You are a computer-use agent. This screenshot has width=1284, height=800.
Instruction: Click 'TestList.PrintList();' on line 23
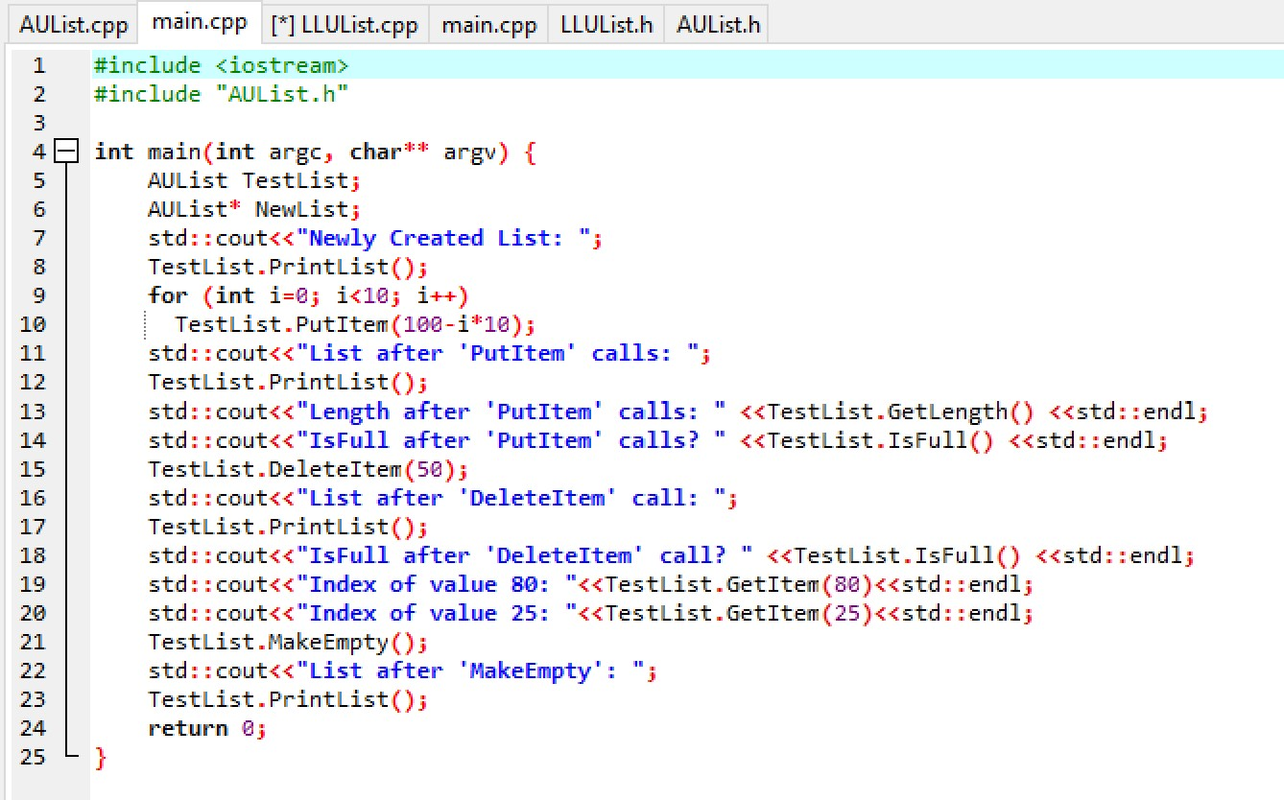(x=289, y=699)
